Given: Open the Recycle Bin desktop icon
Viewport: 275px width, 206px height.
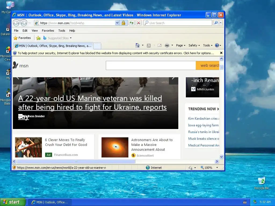Looking at the screenshot, I should pos(262,183).
